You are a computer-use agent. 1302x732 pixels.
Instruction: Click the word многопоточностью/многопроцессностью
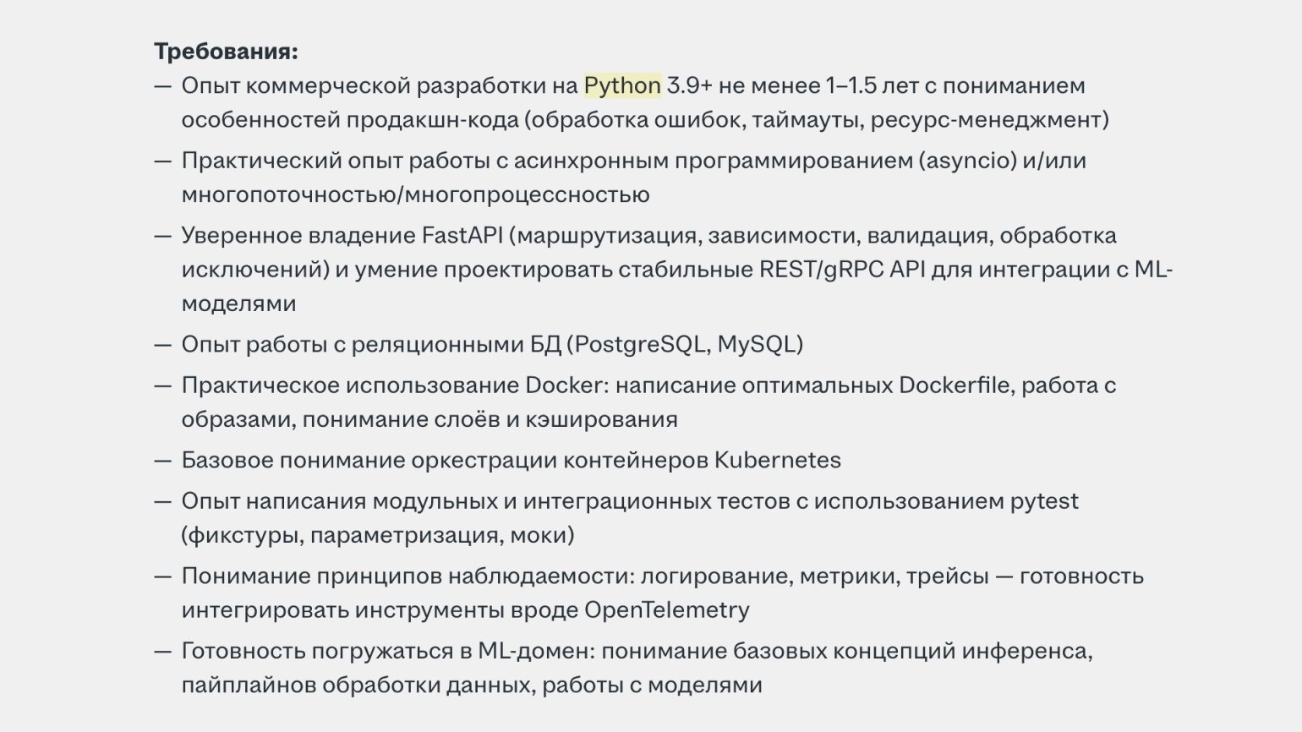tap(416, 194)
